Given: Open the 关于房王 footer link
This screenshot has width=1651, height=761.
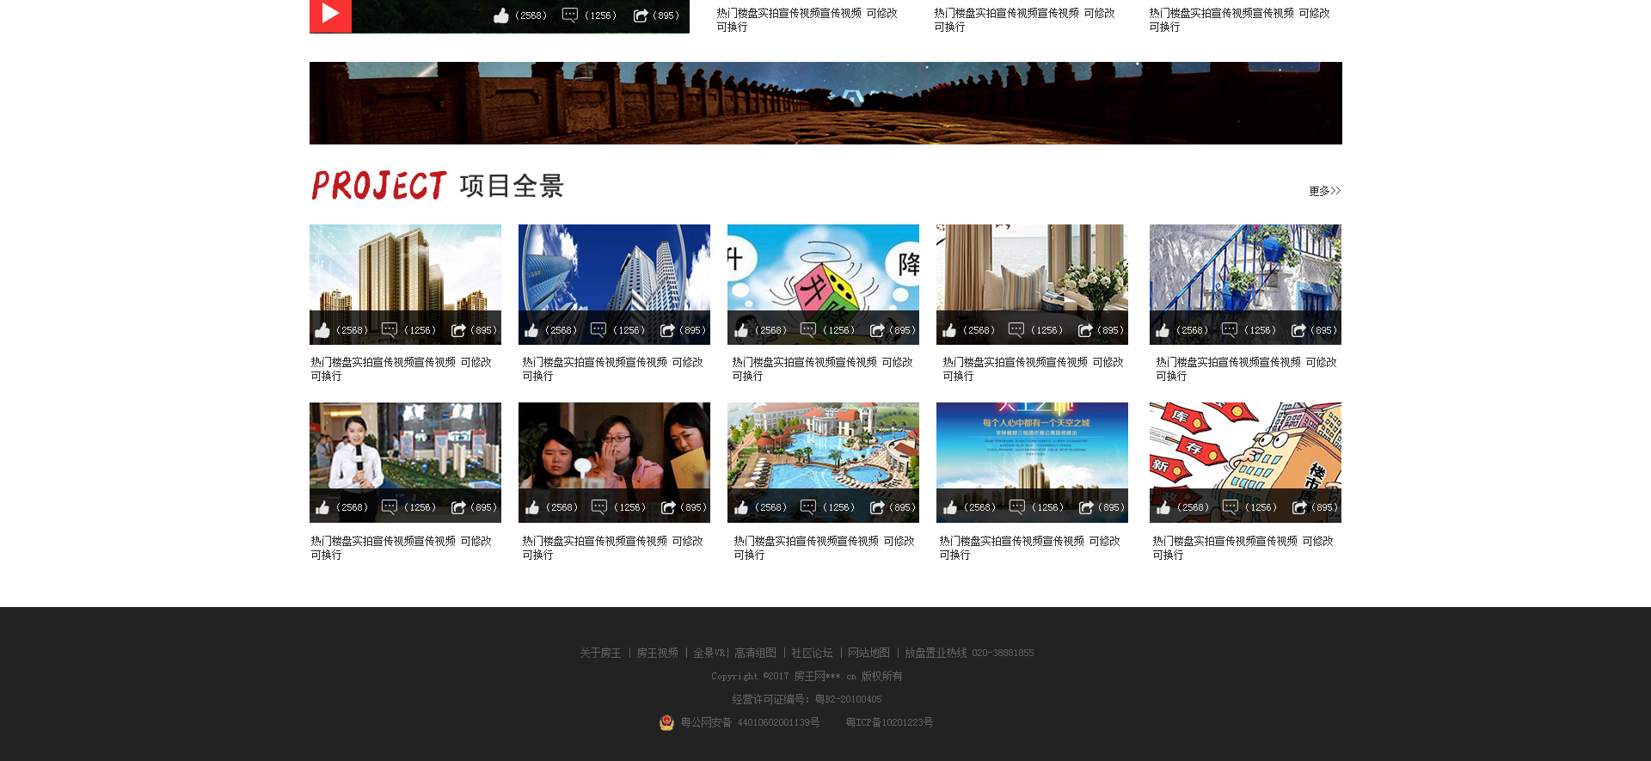Looking at the screenshot, I should pos(600,654).
